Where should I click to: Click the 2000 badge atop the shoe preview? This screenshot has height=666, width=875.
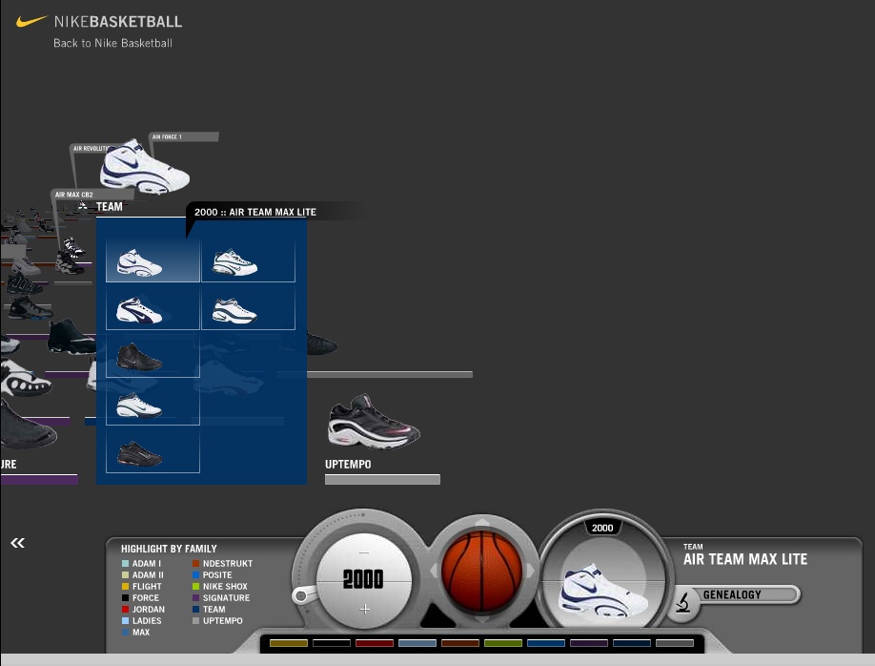pos(602,528)
